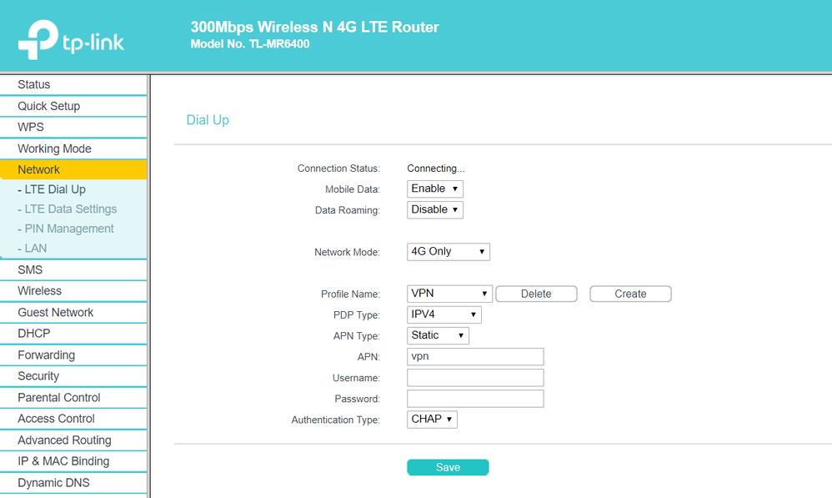Open LTE Data Settings submenu
The image size is (832, 498).
71,209
